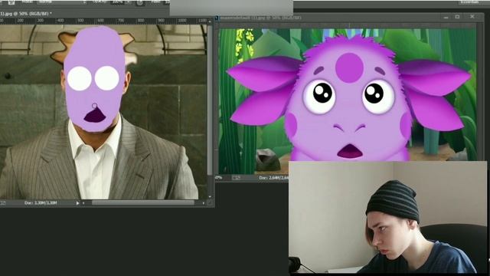Click the white left eye circle on painted face
The height and width of the screenshot is (276, 490).
80,78
